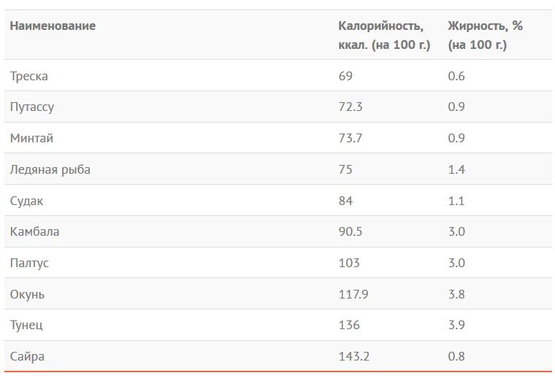This screenshot has width=555, height=381.
Task: Click calorie value 90.5
Action: pos(351,231)
